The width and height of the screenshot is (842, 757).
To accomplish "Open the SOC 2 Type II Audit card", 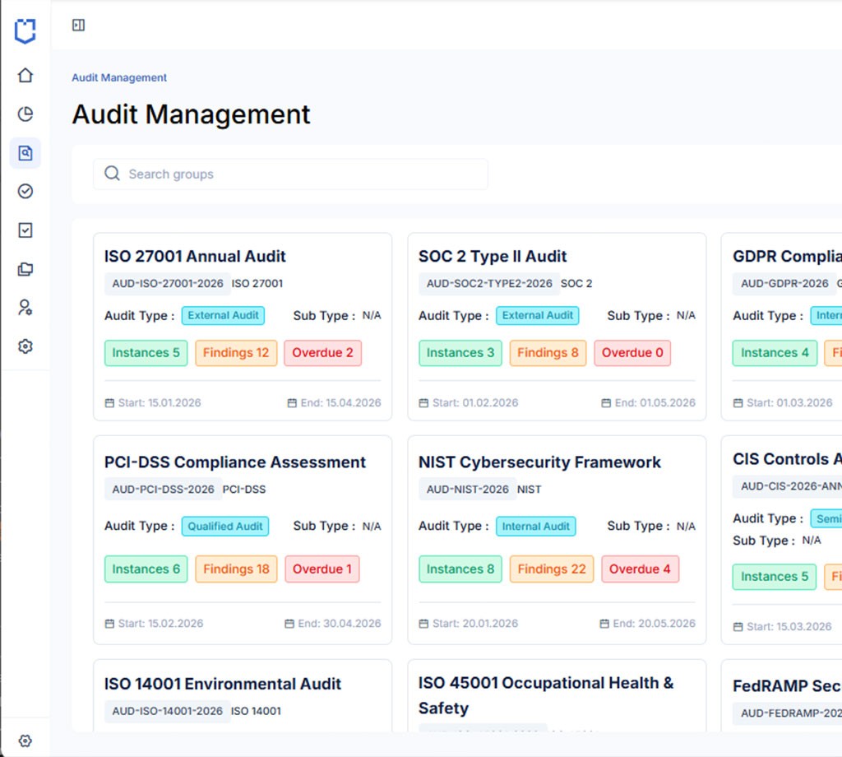I will pos(557,327).
